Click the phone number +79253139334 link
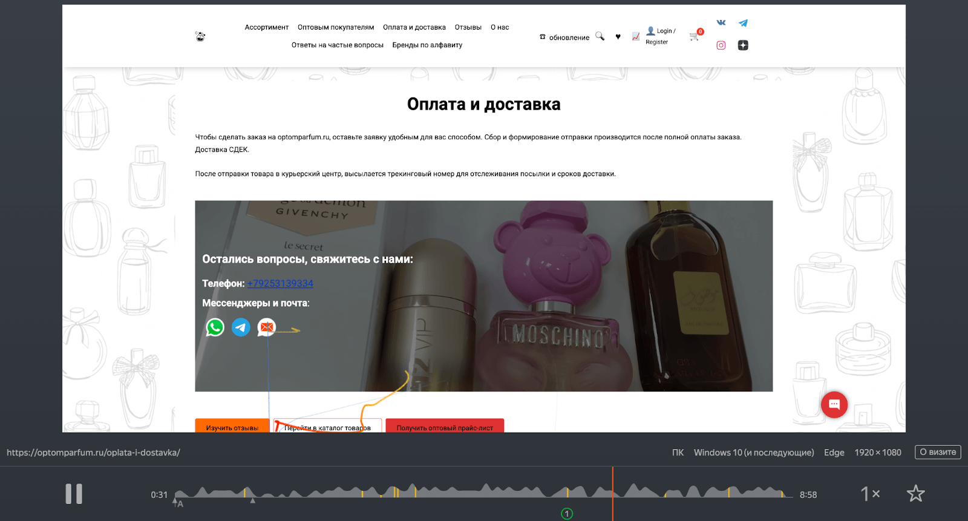Image resolution: width=968 pixels, height=521 pixels. (280, 283)
